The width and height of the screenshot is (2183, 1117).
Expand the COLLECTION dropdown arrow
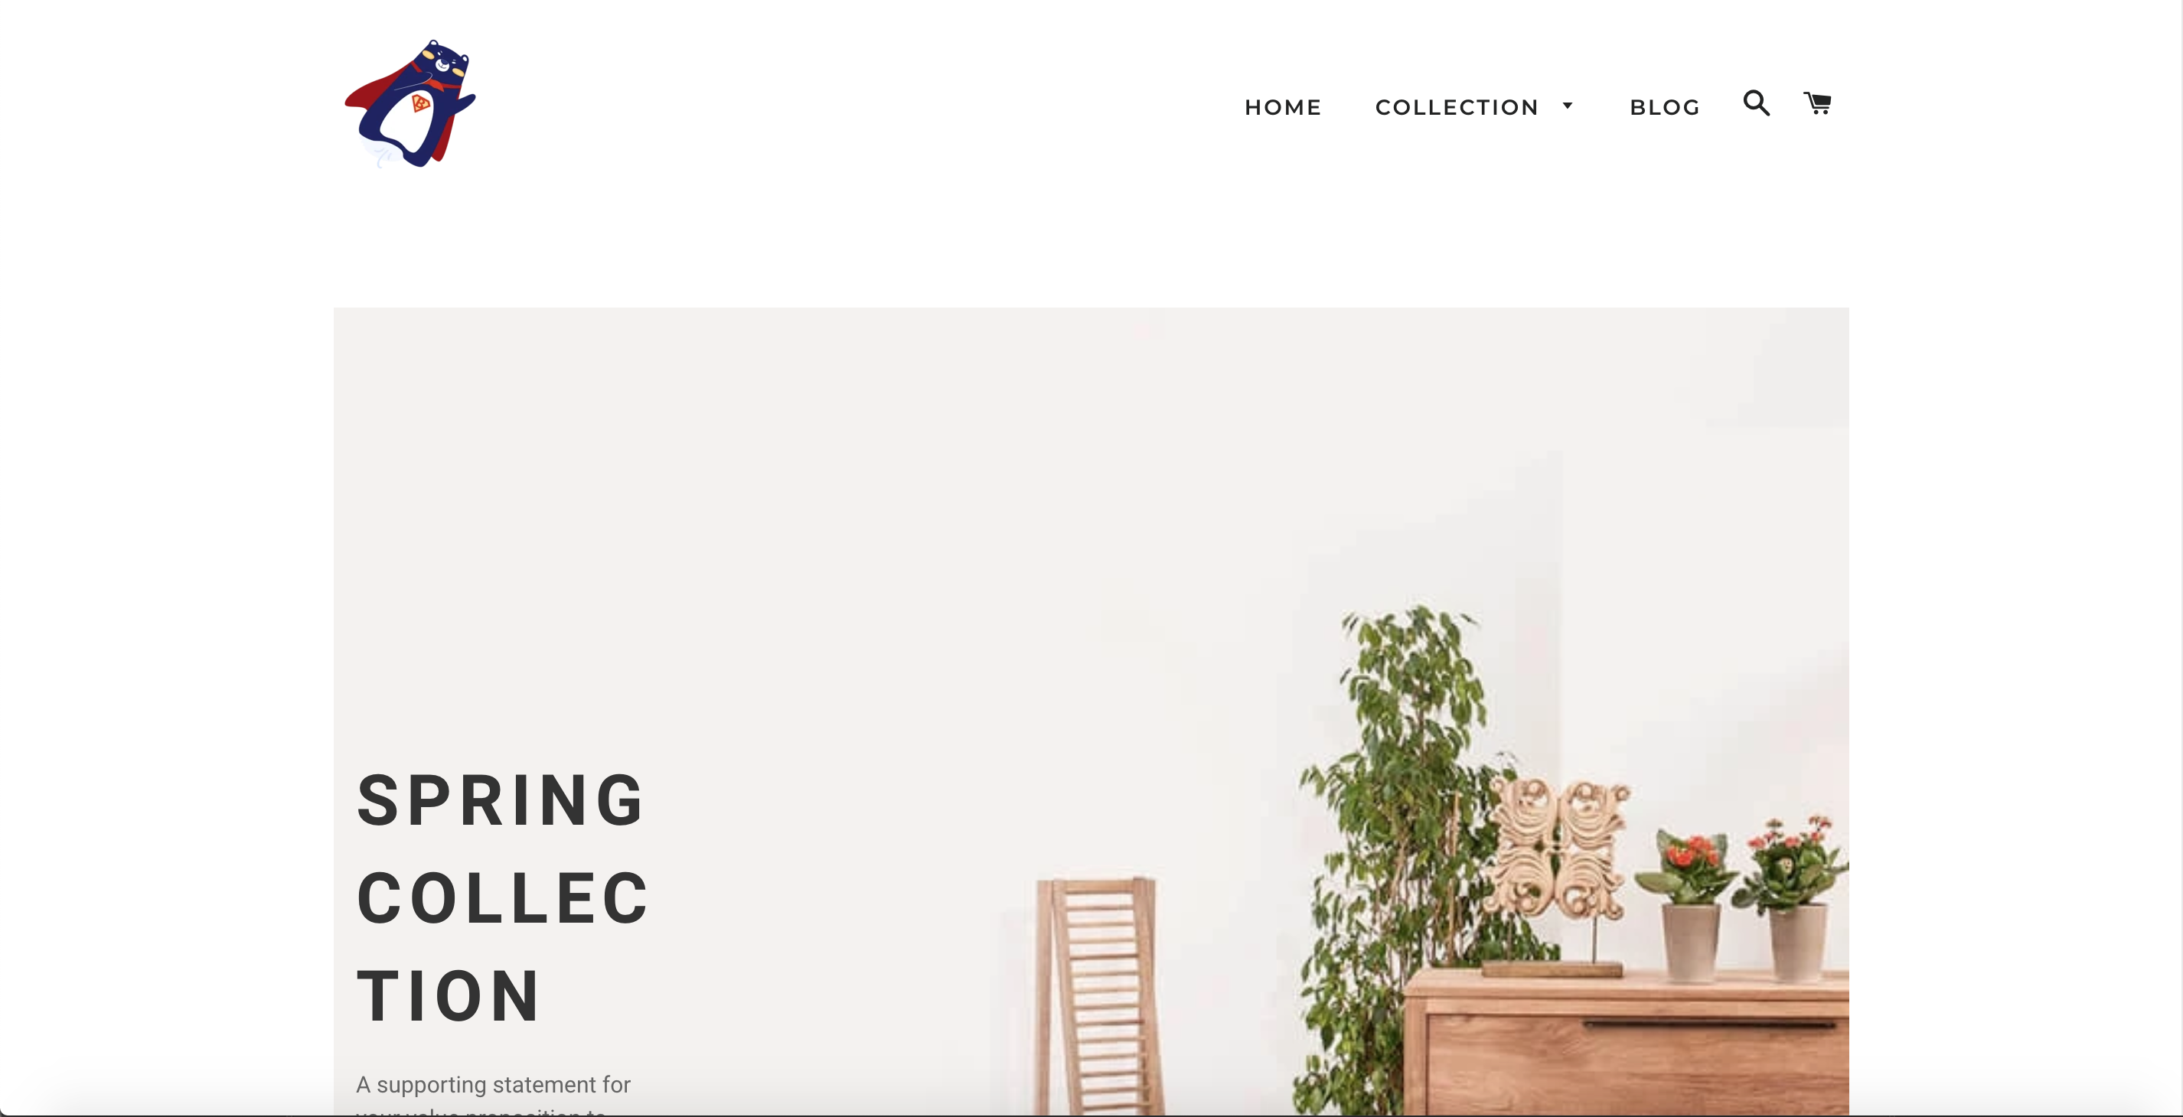tap(1567, 106)
